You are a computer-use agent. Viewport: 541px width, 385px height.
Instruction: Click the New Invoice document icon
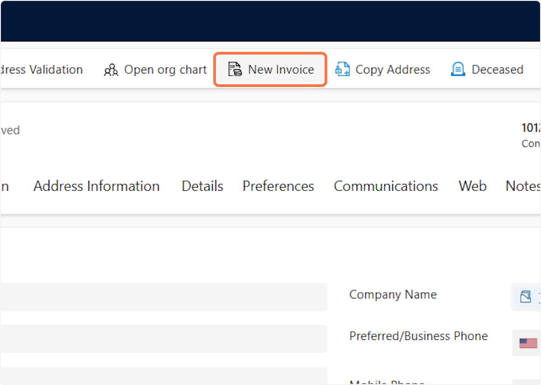(x=234, y=69)
